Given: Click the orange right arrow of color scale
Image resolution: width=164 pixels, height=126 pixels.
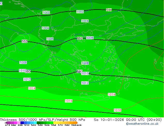Looking at the screenshot, I should click(77, 123).
